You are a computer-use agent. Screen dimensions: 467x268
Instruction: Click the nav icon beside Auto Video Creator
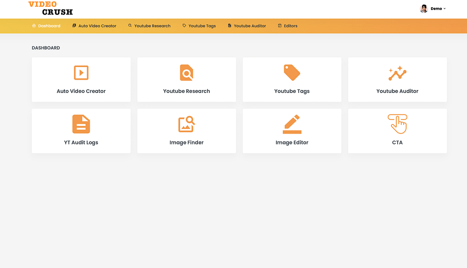pyautogui.click(x=74, y=26)
